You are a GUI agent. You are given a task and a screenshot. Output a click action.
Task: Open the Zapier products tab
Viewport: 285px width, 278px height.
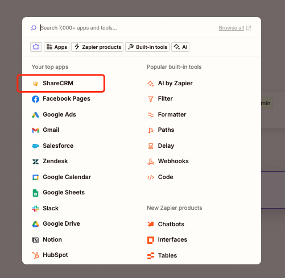click(x=97, y=47)
